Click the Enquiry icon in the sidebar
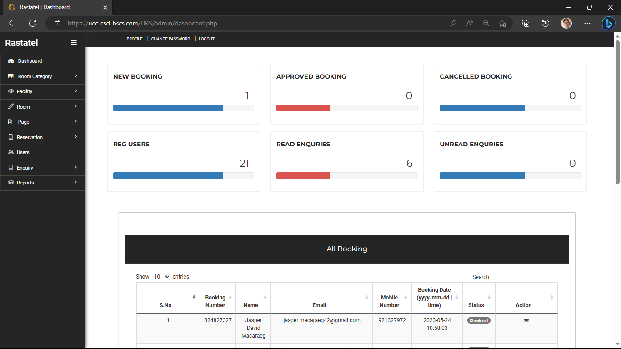The height and width of the screenshot is (349, 621). pyautogui.click(x=10, y=167)
